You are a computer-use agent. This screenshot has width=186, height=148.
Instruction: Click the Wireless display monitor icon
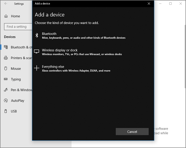(37, 52)
